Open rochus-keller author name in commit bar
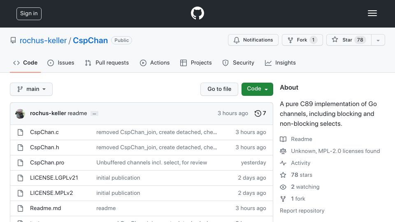 point(48,113)
